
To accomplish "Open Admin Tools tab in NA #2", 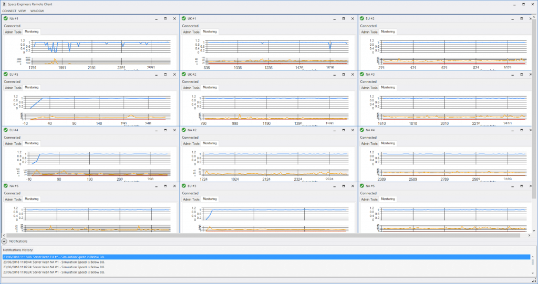I will [x=191, y=144].
